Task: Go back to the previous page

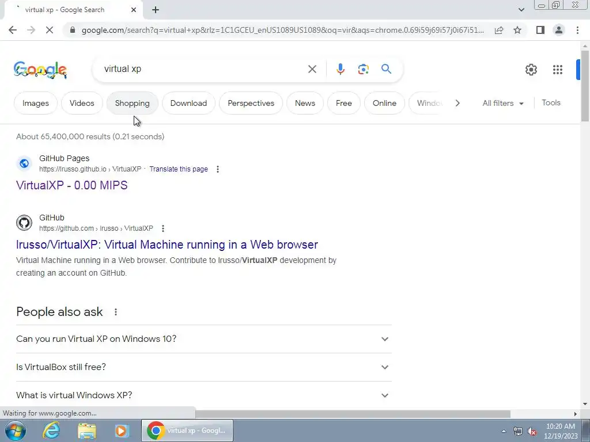Action: 13,30
